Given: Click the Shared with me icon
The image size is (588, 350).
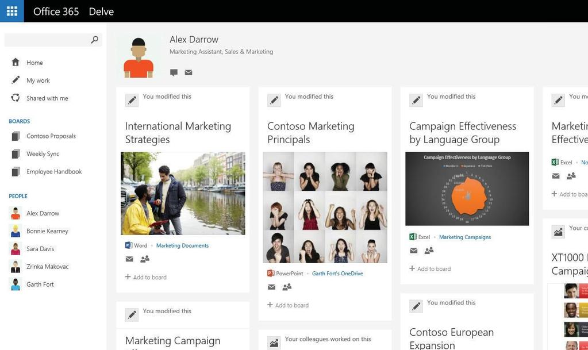Looking at the screenshot, I should tap(16, 98).
